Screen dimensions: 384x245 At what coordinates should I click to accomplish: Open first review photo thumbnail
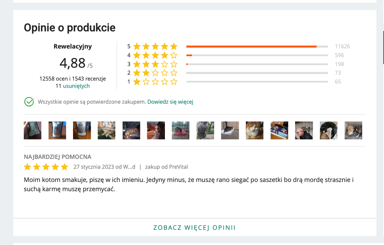(33, 131)
